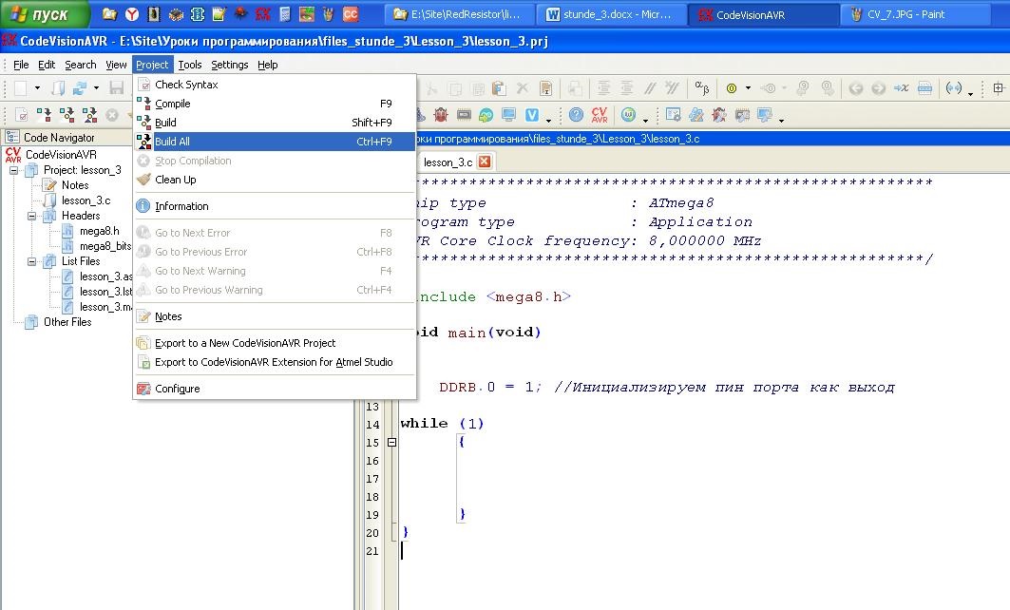Collapse code block at line 15
Viewport: 1010px width, 610px height.
pos(390,443)
